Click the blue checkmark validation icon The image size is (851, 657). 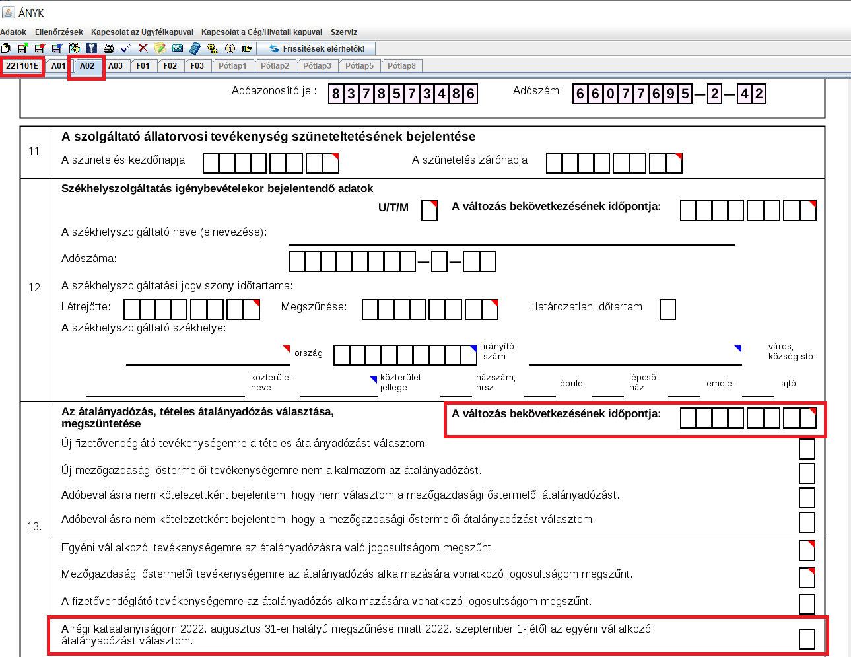pyautogui.click(x=125, y=48)
